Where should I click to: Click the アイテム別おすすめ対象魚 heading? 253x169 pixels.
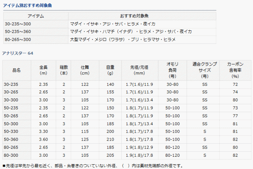tap(27, 6)
